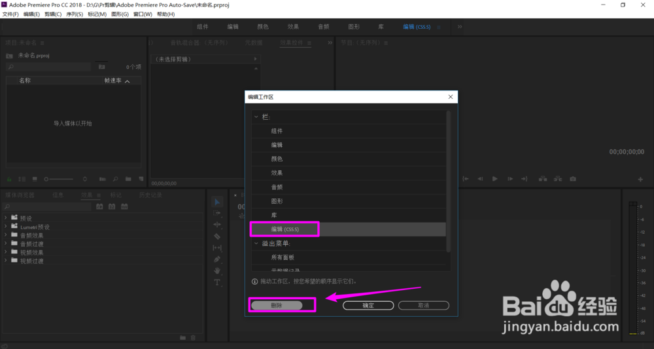654x349 pixels.
Task: Click Automate to Sequence icon in project panel
Action: pyautogui.click(x=102, y=179)
